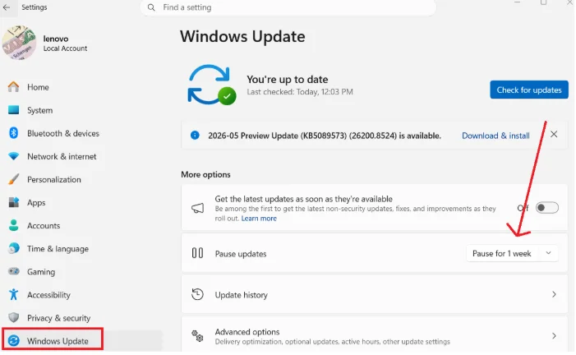Open System settings page
The image size is (576, 355).
[x=39, y=110]
